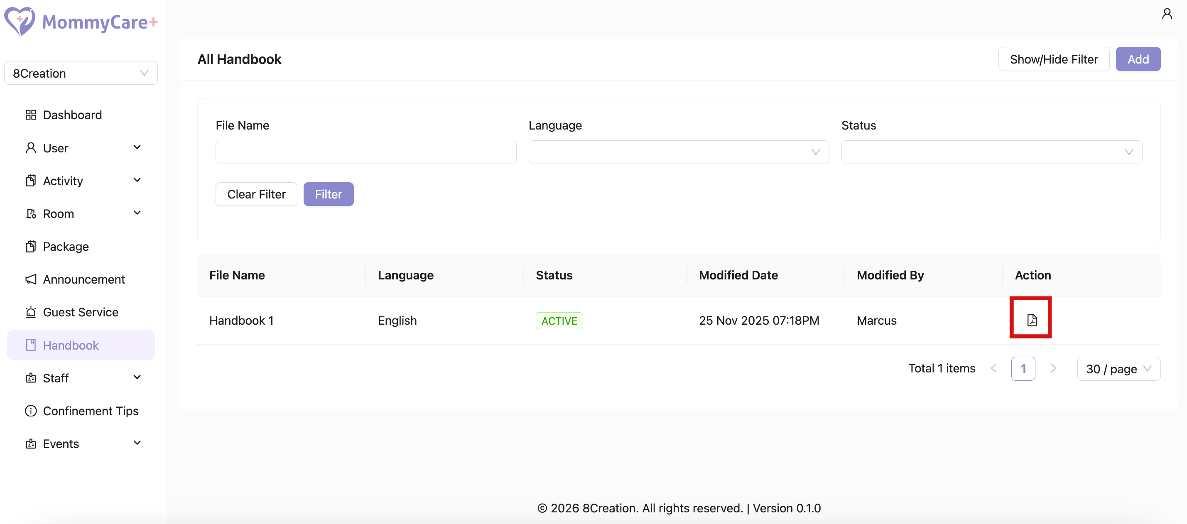Screen dimensions: 1187x524
Task: Click the Announcement megaphone icon
Action: coord(31,279)
